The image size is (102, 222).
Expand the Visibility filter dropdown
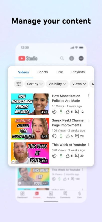57,84
